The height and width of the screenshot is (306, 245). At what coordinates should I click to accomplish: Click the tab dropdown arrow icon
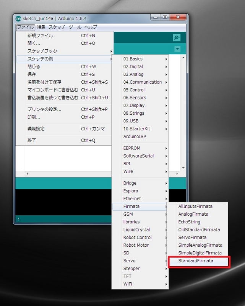pyautogui.click(x=177, y=49)
